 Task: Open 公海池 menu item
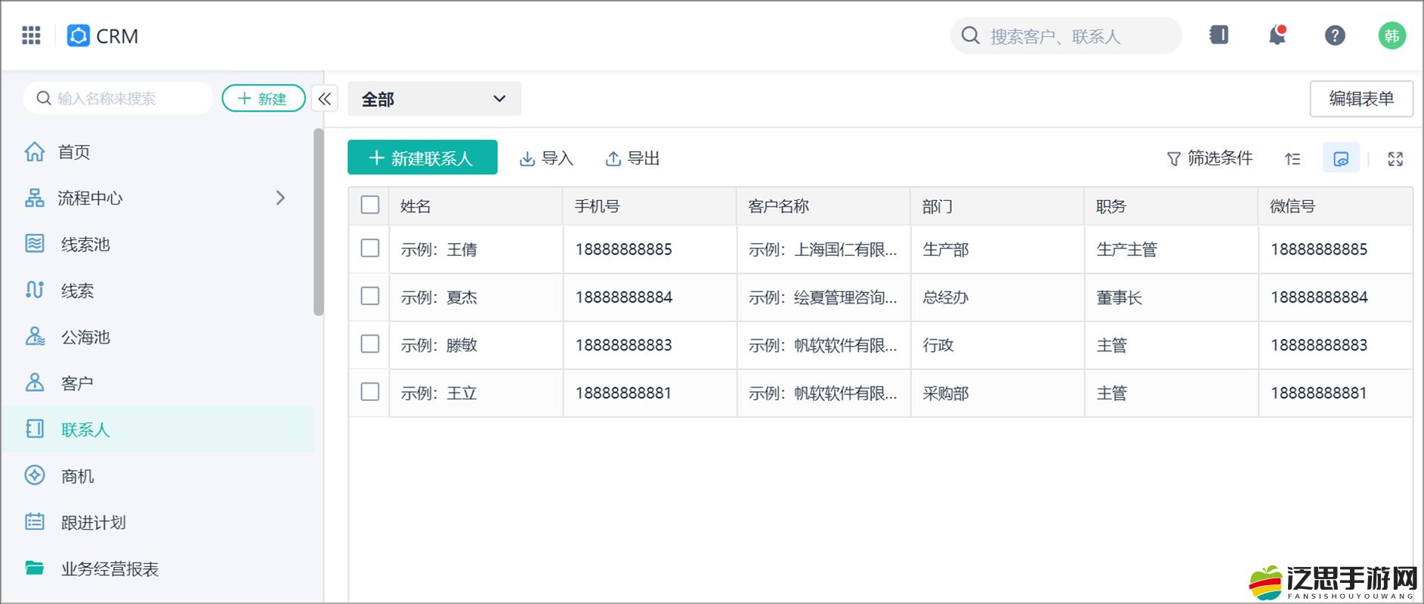click(156, 337)
